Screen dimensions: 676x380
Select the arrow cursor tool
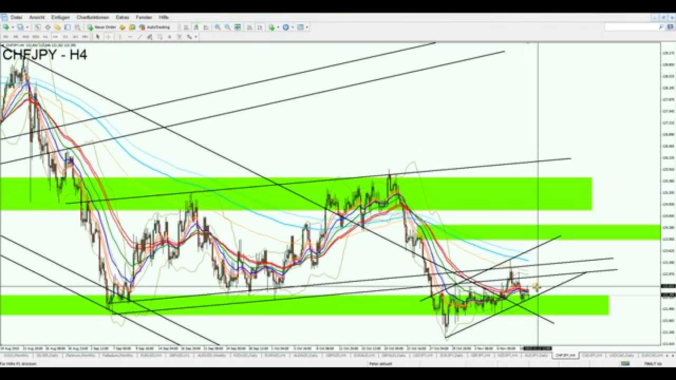point(98,37)
